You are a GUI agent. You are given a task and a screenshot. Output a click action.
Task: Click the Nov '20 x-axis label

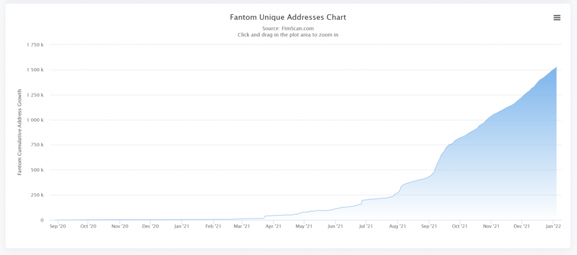pos(120,227)
